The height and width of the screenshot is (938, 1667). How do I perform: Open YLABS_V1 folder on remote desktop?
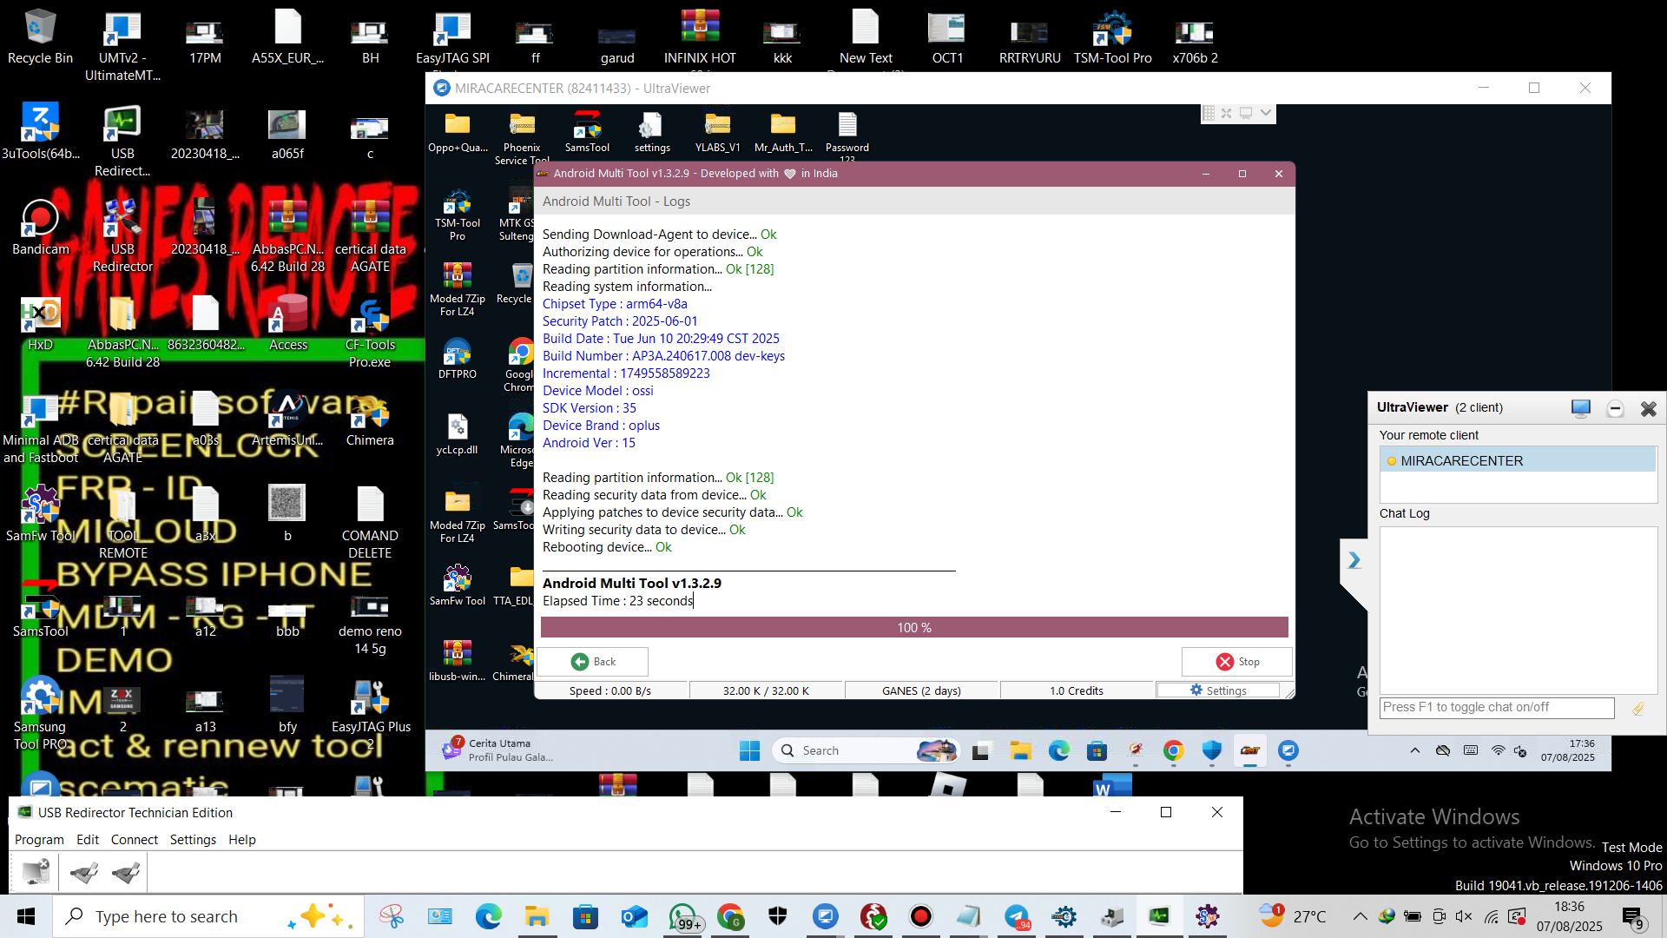coord(717,133)
